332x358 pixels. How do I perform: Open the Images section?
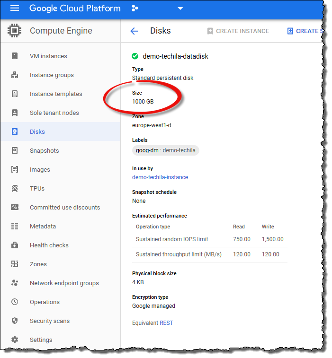[40, 170]
